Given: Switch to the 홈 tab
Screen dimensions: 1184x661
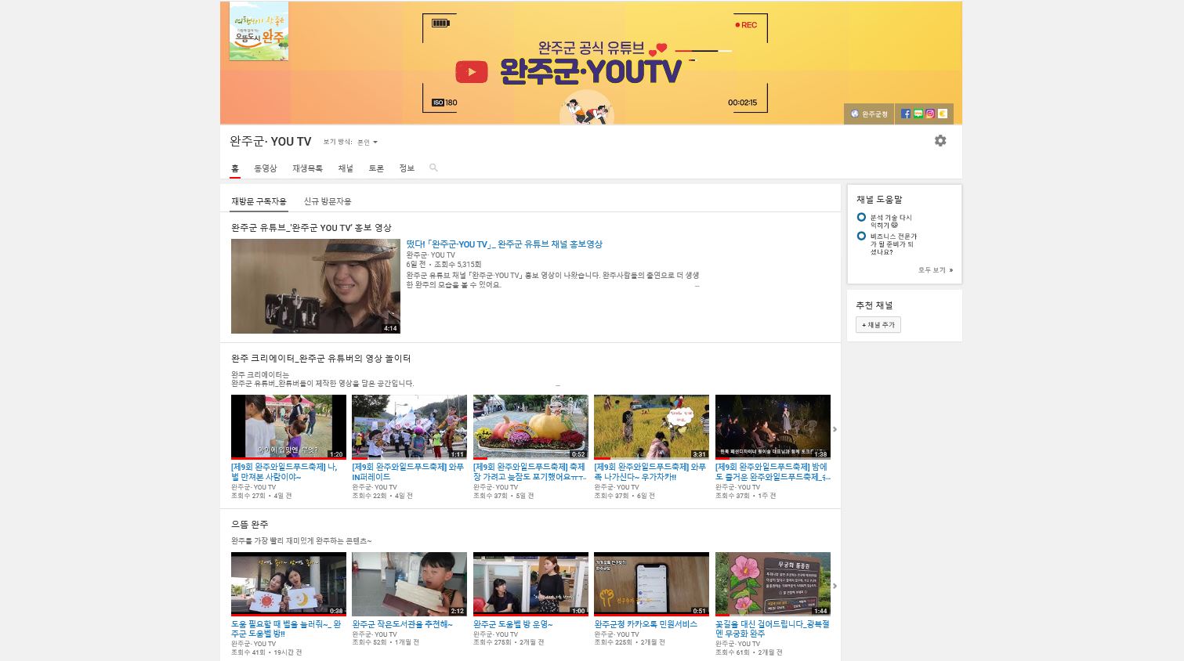Looking at the screenshot, I should tap(235, 168).
